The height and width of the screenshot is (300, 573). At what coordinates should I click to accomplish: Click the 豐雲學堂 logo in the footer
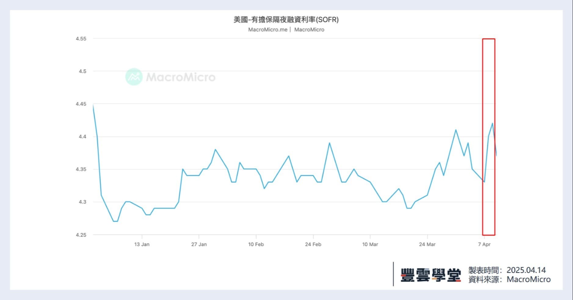coord(430,275)
